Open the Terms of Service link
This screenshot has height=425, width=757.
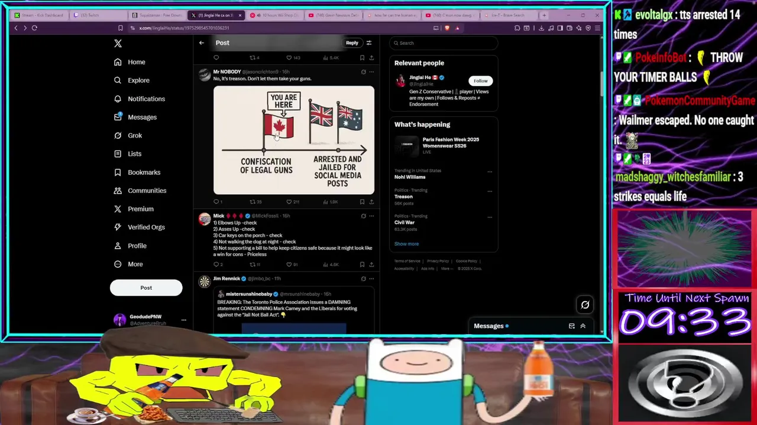click(407, 261)
